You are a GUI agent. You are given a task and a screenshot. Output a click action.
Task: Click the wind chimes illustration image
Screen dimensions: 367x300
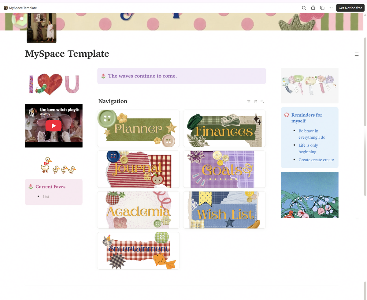pos(310,85)
